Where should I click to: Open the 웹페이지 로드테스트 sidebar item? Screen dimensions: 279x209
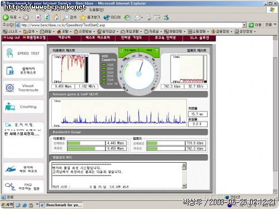[23, 71]
